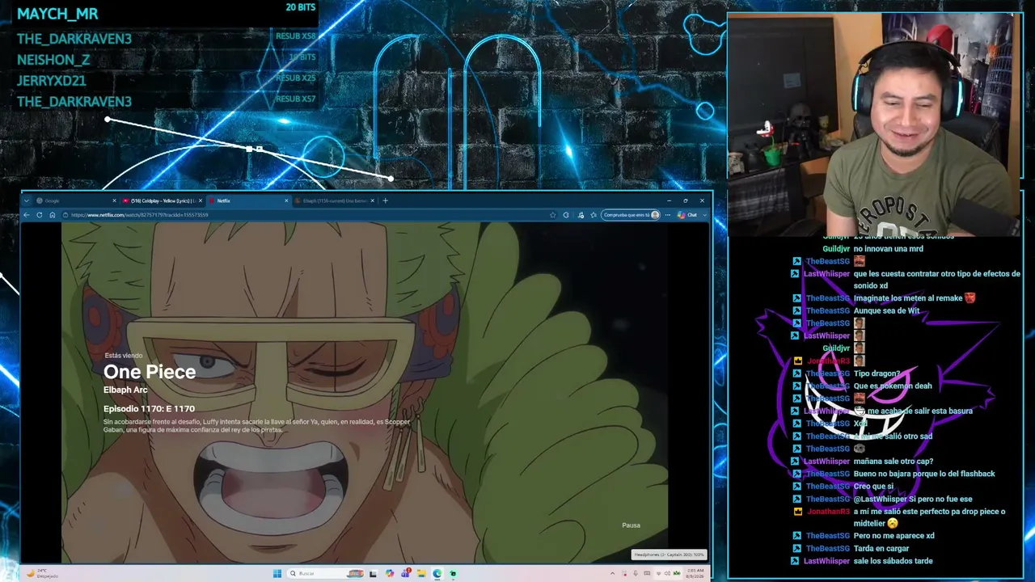Click the 'Elbaph Arc' subtitle

(x=125, y=390)
